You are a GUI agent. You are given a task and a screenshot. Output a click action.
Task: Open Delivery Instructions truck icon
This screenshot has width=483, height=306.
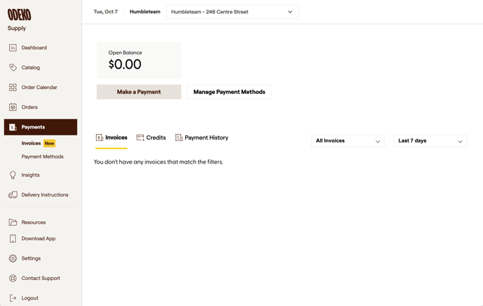[13, 195]
